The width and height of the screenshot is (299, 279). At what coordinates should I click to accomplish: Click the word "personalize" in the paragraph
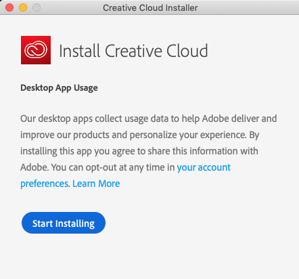click(154, 135)
